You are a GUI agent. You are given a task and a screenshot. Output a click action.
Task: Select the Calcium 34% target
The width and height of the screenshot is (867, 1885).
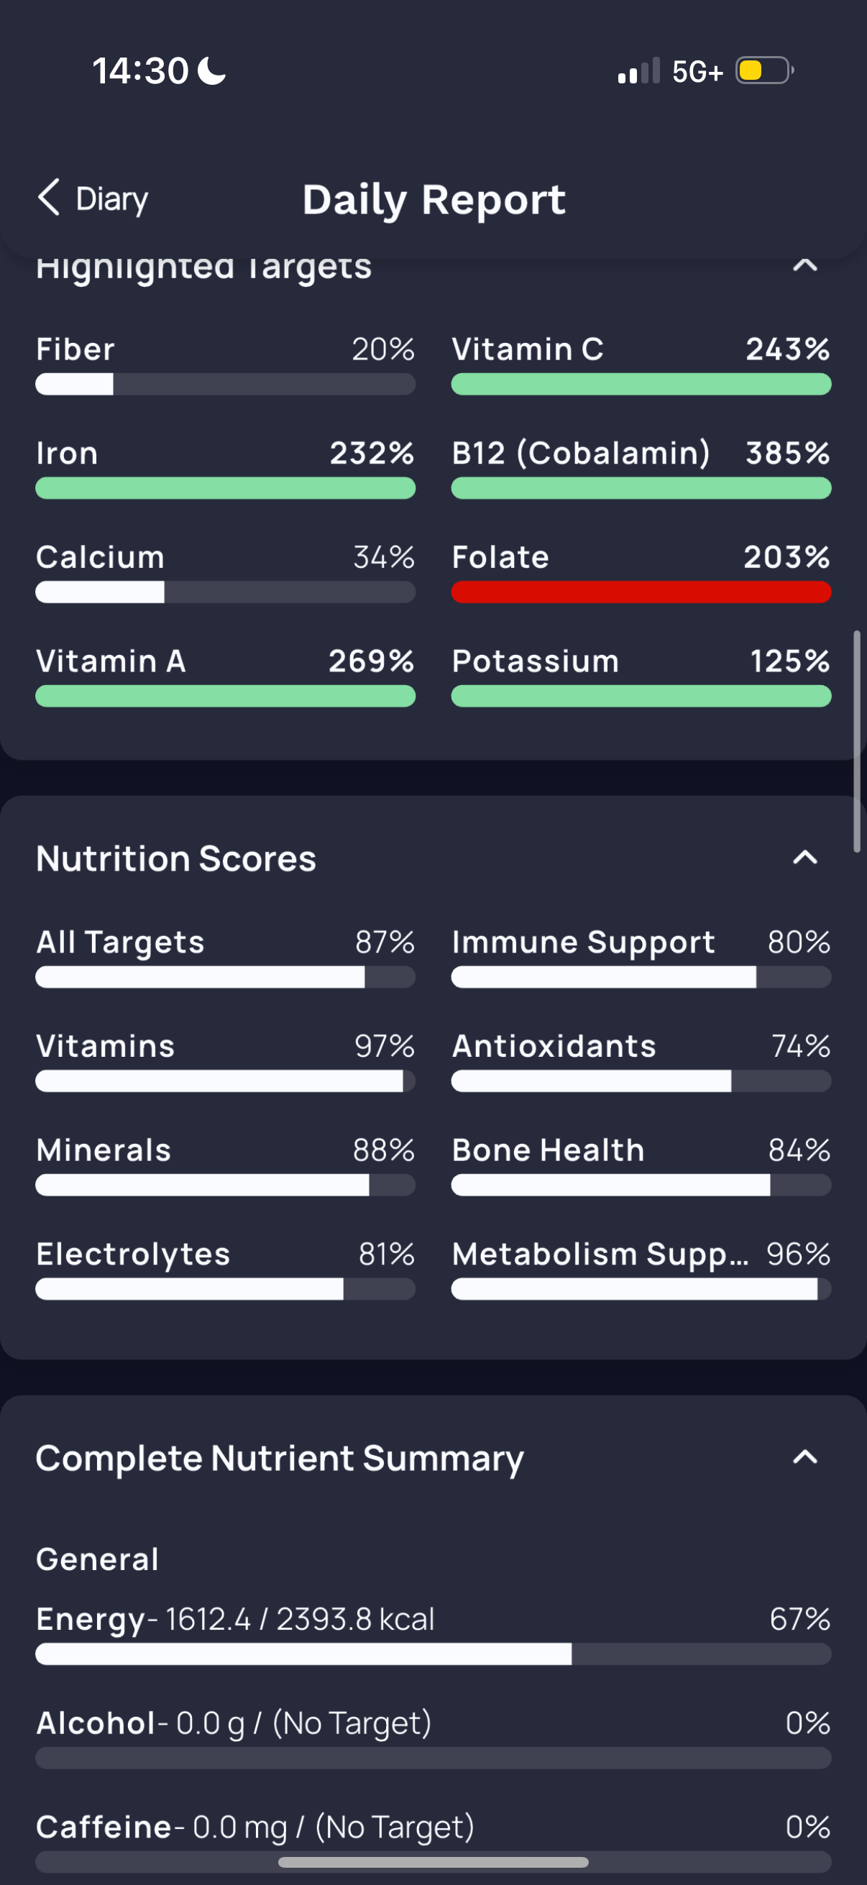[x=225, y=572]
